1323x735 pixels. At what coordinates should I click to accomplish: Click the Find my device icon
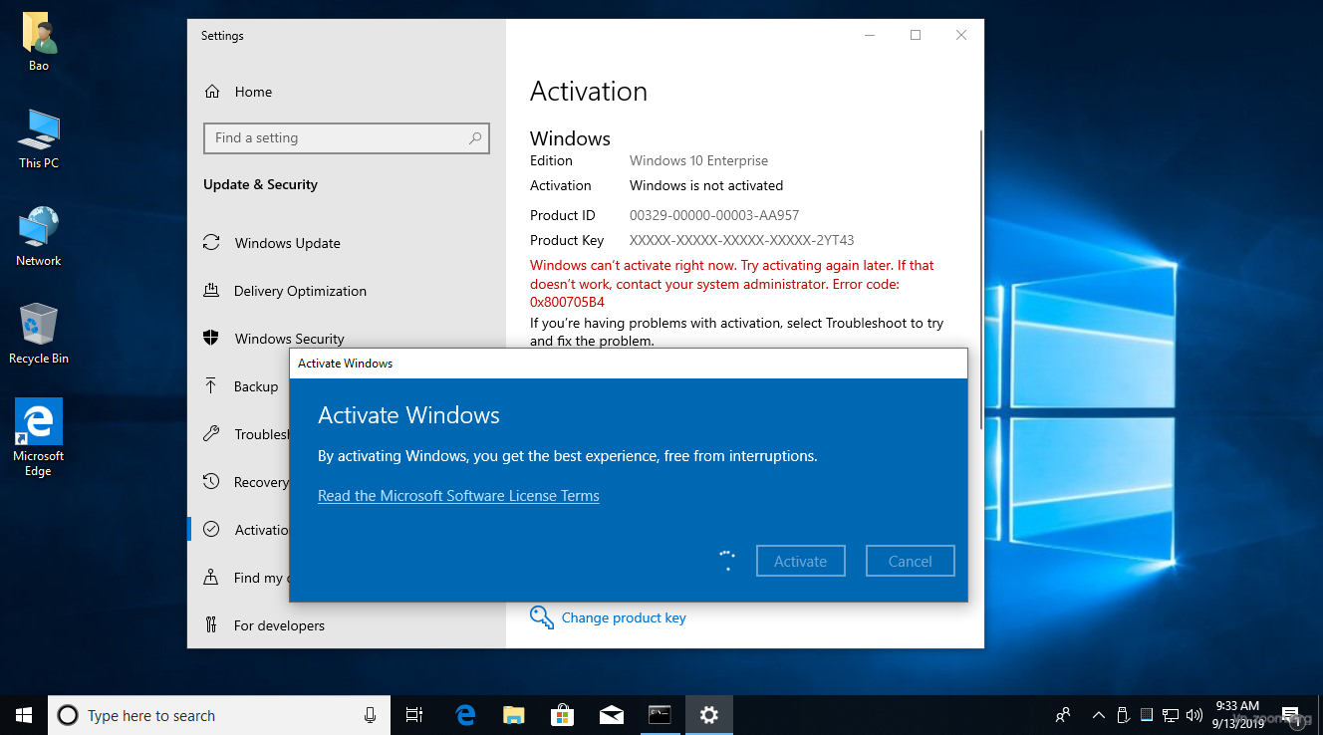coord(211,578)
